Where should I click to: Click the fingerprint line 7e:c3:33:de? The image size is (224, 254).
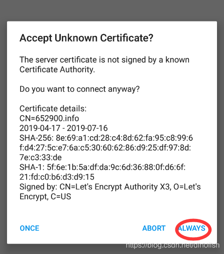(41, 158)
